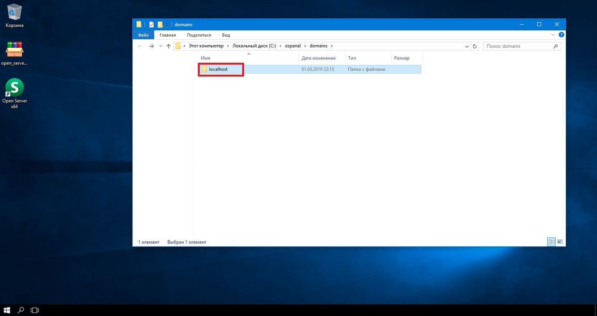Open Explorer help question mark
Viewport: 597px width, 316px height.
point(561,35)
